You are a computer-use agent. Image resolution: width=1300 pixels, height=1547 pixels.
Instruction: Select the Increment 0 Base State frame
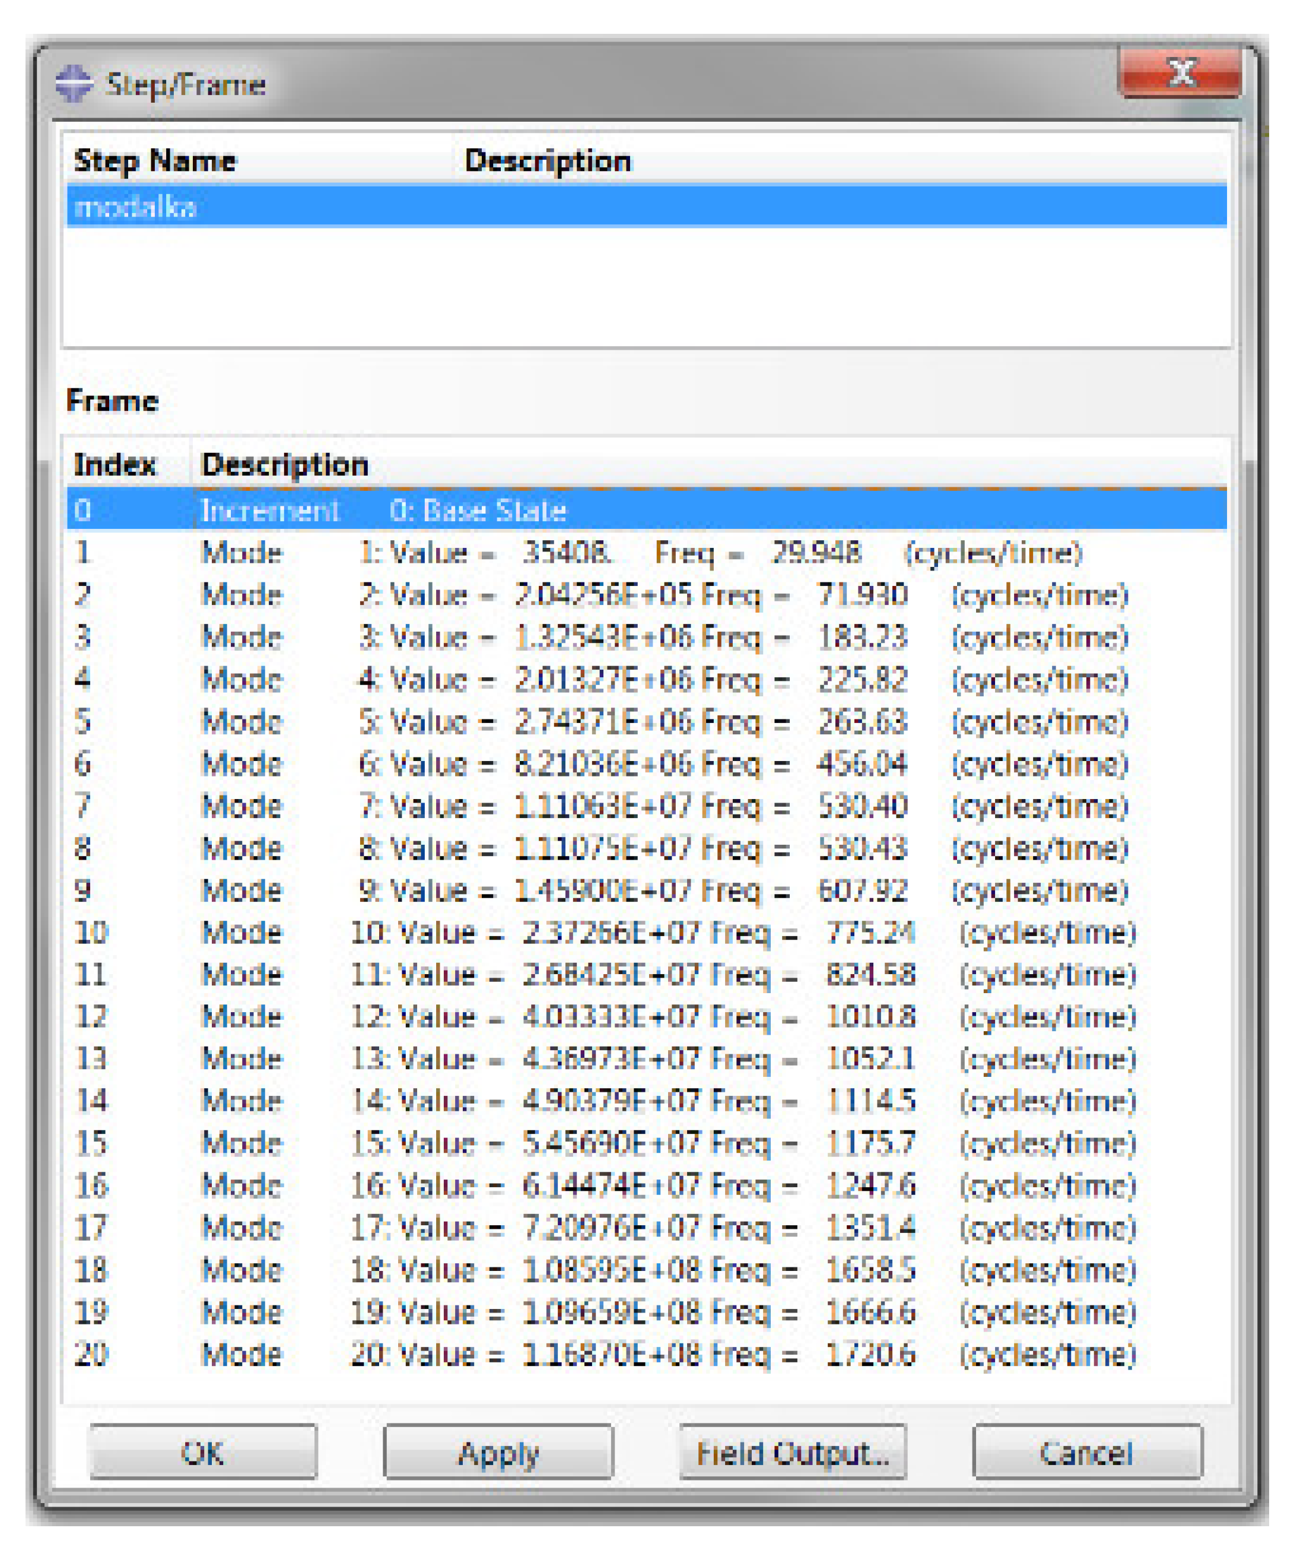pyautogui.click(x=646, y=511)
